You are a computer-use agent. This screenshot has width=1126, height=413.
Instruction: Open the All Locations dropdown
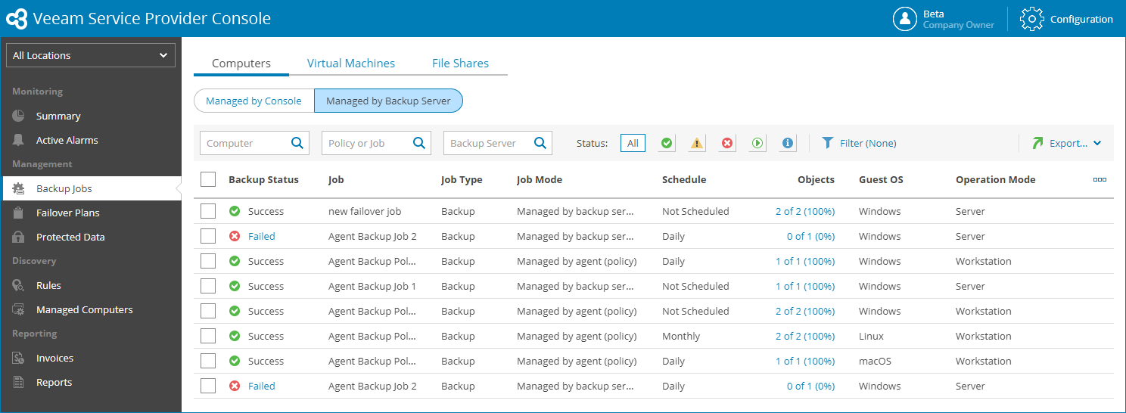coord(91,55)
